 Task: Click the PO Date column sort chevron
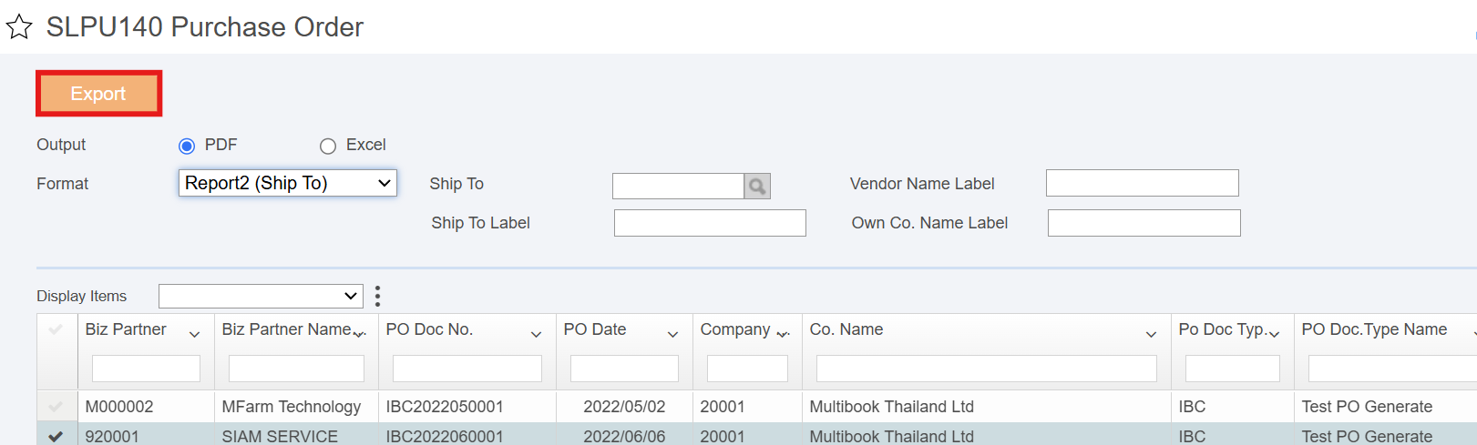coord(672,335)
